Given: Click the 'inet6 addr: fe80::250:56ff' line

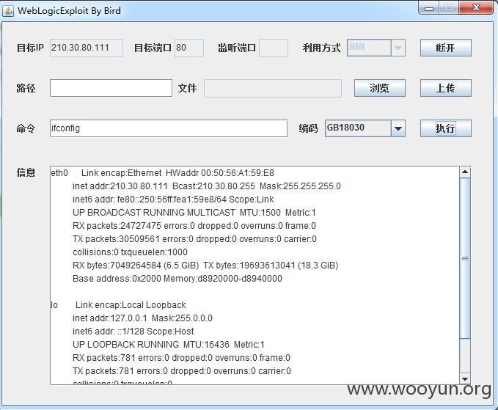Looking at the screenshot, I should [x=173, y=199].
